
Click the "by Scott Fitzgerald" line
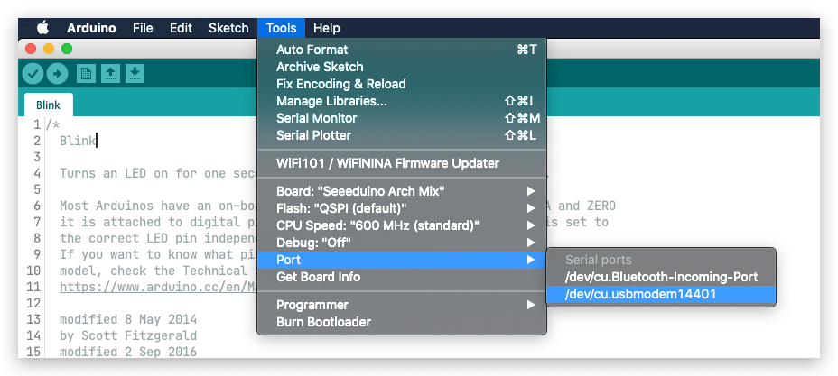pyautogui.click(x=128, y=335)
